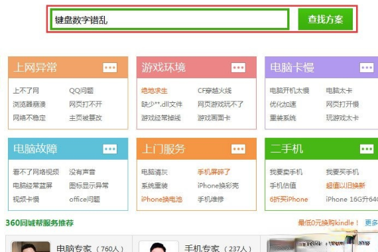Image resolution: width=378 pixels, height=252 pixels.
Task: Open the 视频卡慢 link
Action: coord(26,200)
